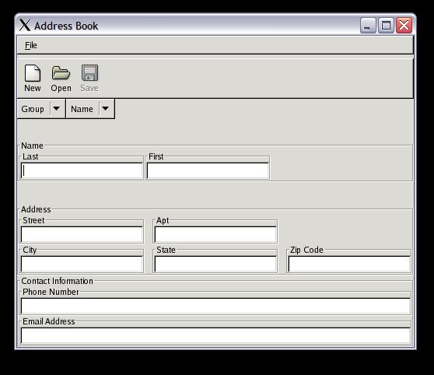This screenshot has height=375, width=434.
Task: Select the Street text field
Action: point(82,235)
